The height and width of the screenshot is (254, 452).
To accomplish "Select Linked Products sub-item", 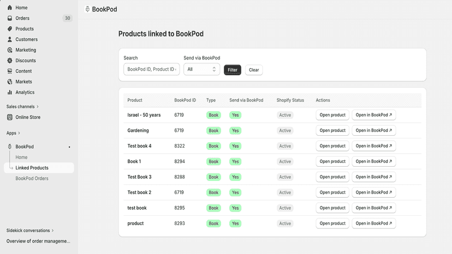I will [x=39, y=168].
